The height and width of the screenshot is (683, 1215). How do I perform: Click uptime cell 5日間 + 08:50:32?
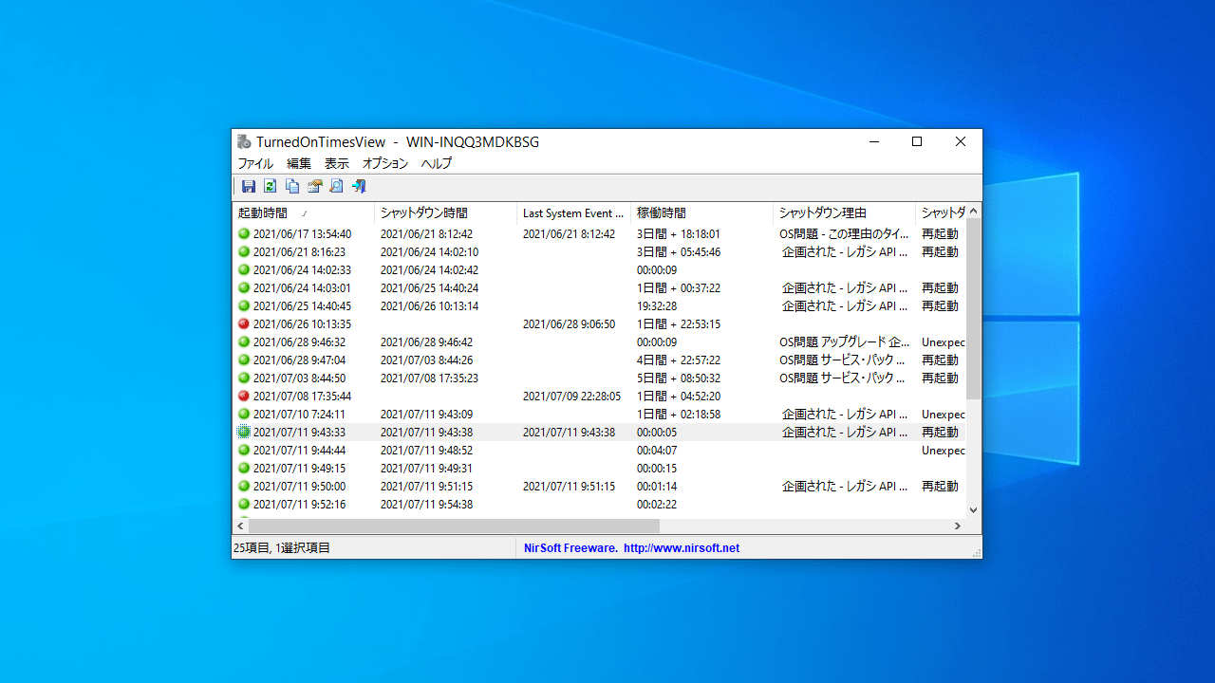click(679, 378)
